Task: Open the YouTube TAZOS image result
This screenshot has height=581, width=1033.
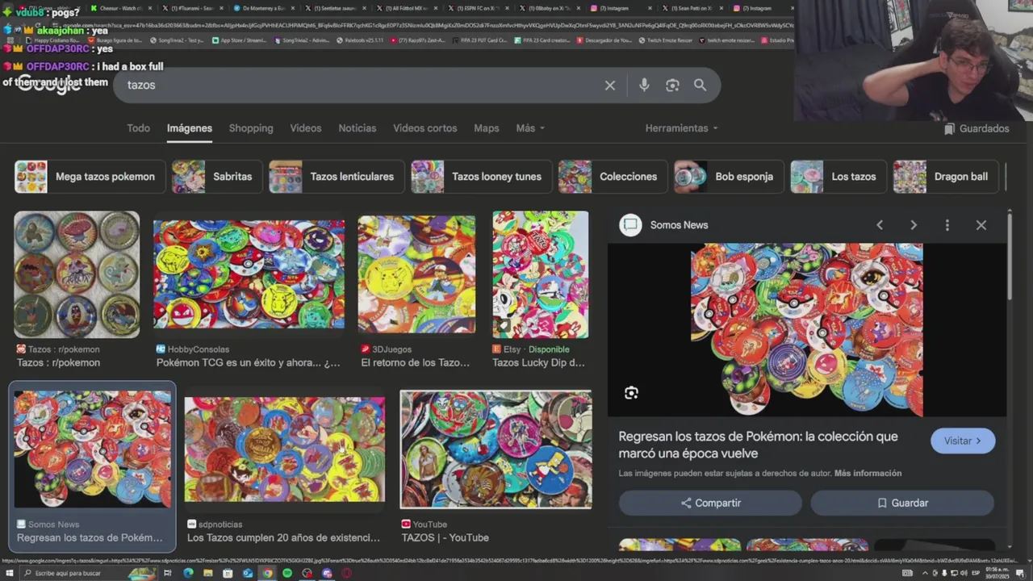Action: click(496, 449)
